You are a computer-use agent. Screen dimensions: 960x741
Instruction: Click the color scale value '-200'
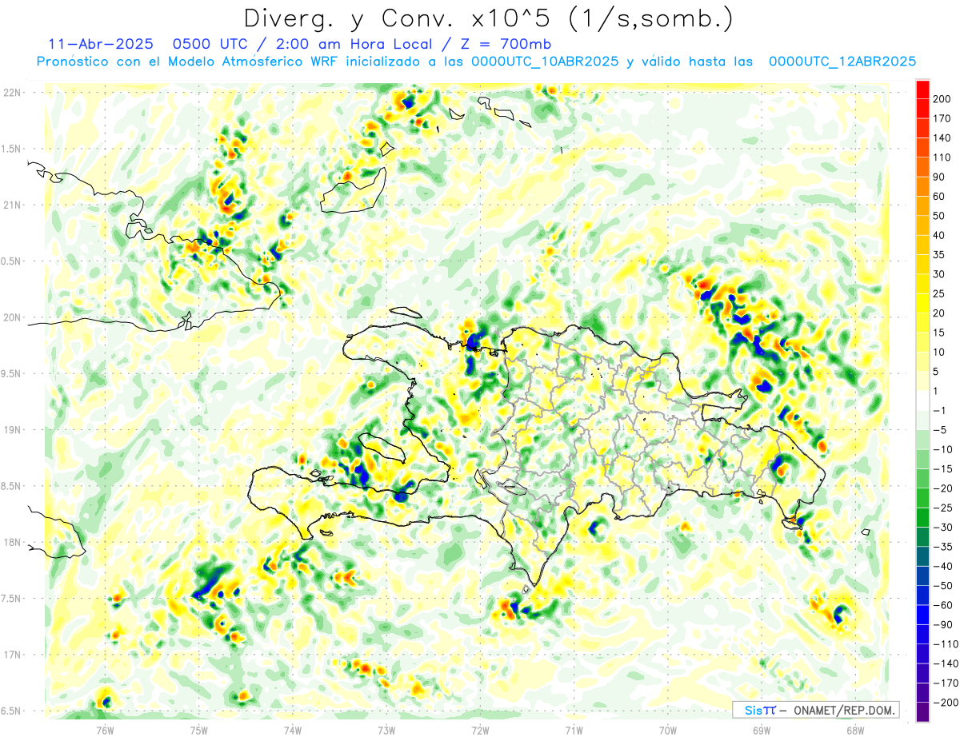tap(946, 702)
